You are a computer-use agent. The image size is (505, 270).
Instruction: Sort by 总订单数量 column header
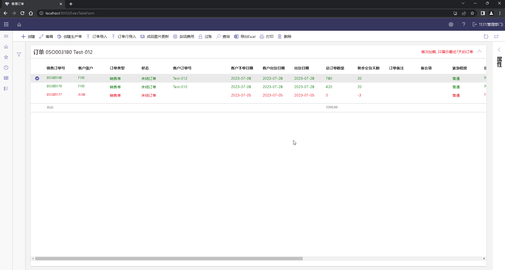(335, 68)
